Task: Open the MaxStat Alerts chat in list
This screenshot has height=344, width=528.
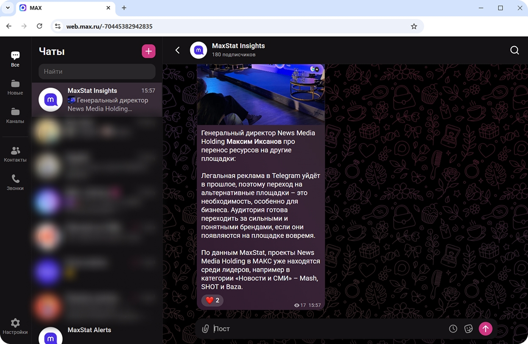Action: [x=97, y=334]
